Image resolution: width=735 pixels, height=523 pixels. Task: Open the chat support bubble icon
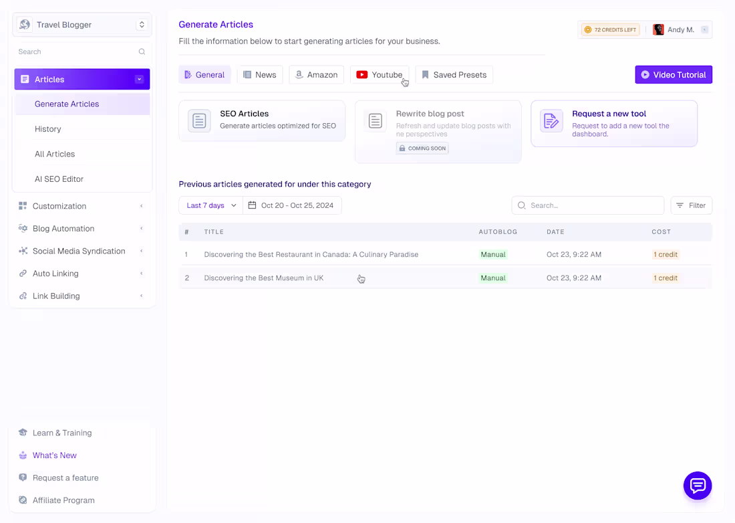tap(698, 486)
